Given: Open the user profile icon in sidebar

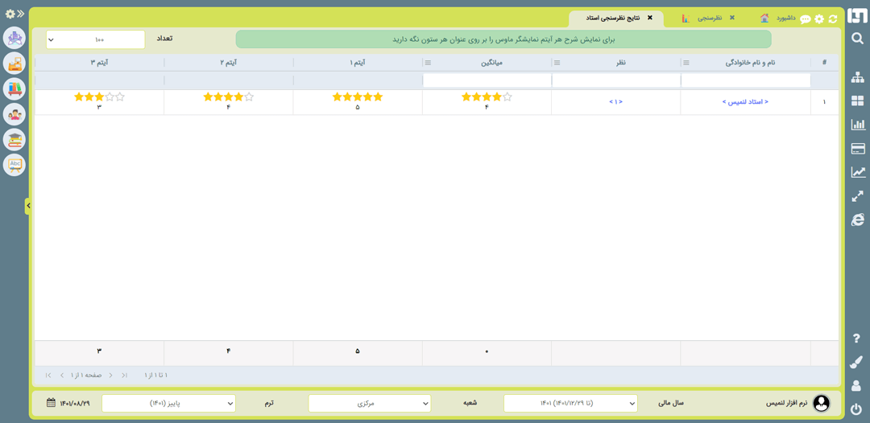Looking at the screenshot, I should pos(856,385).
